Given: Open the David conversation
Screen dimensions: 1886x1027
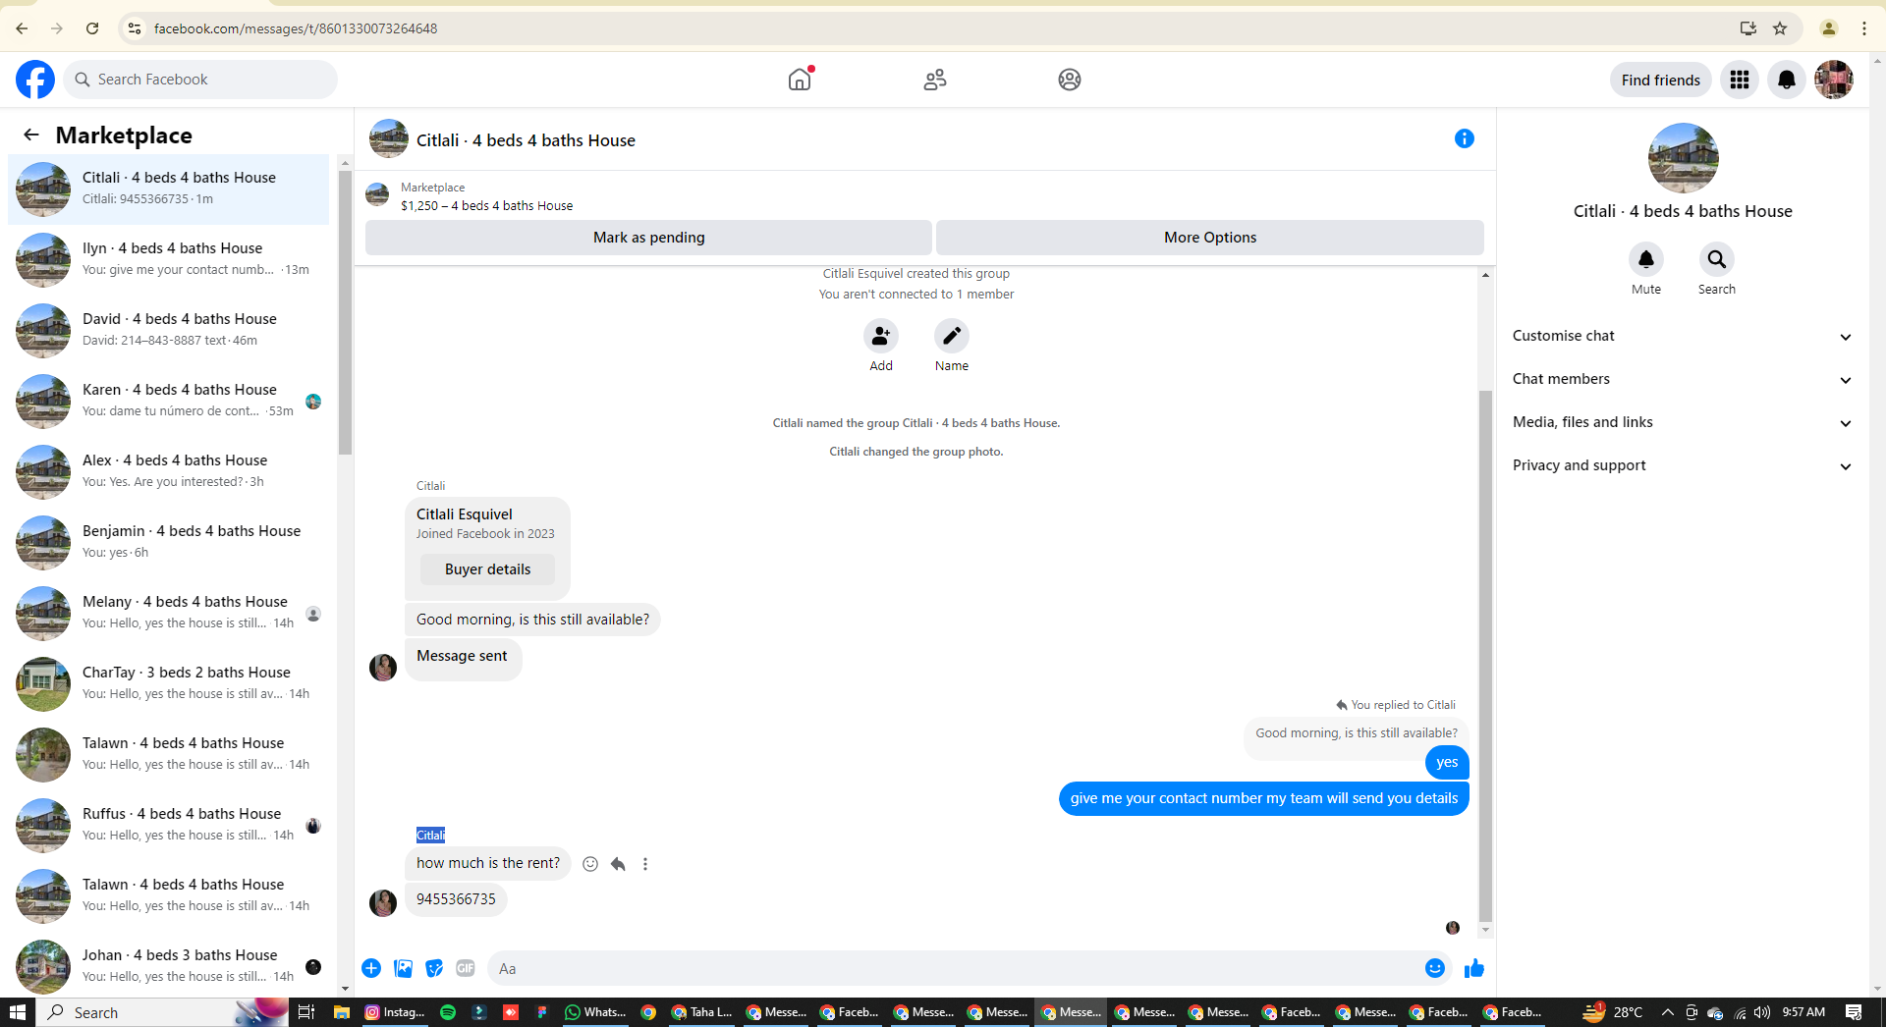Looking at the screenshot, I should pyautogui.click(x=169, y=331).
